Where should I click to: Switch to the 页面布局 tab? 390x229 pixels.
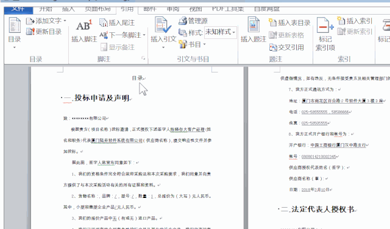click(x=97, y=9)
